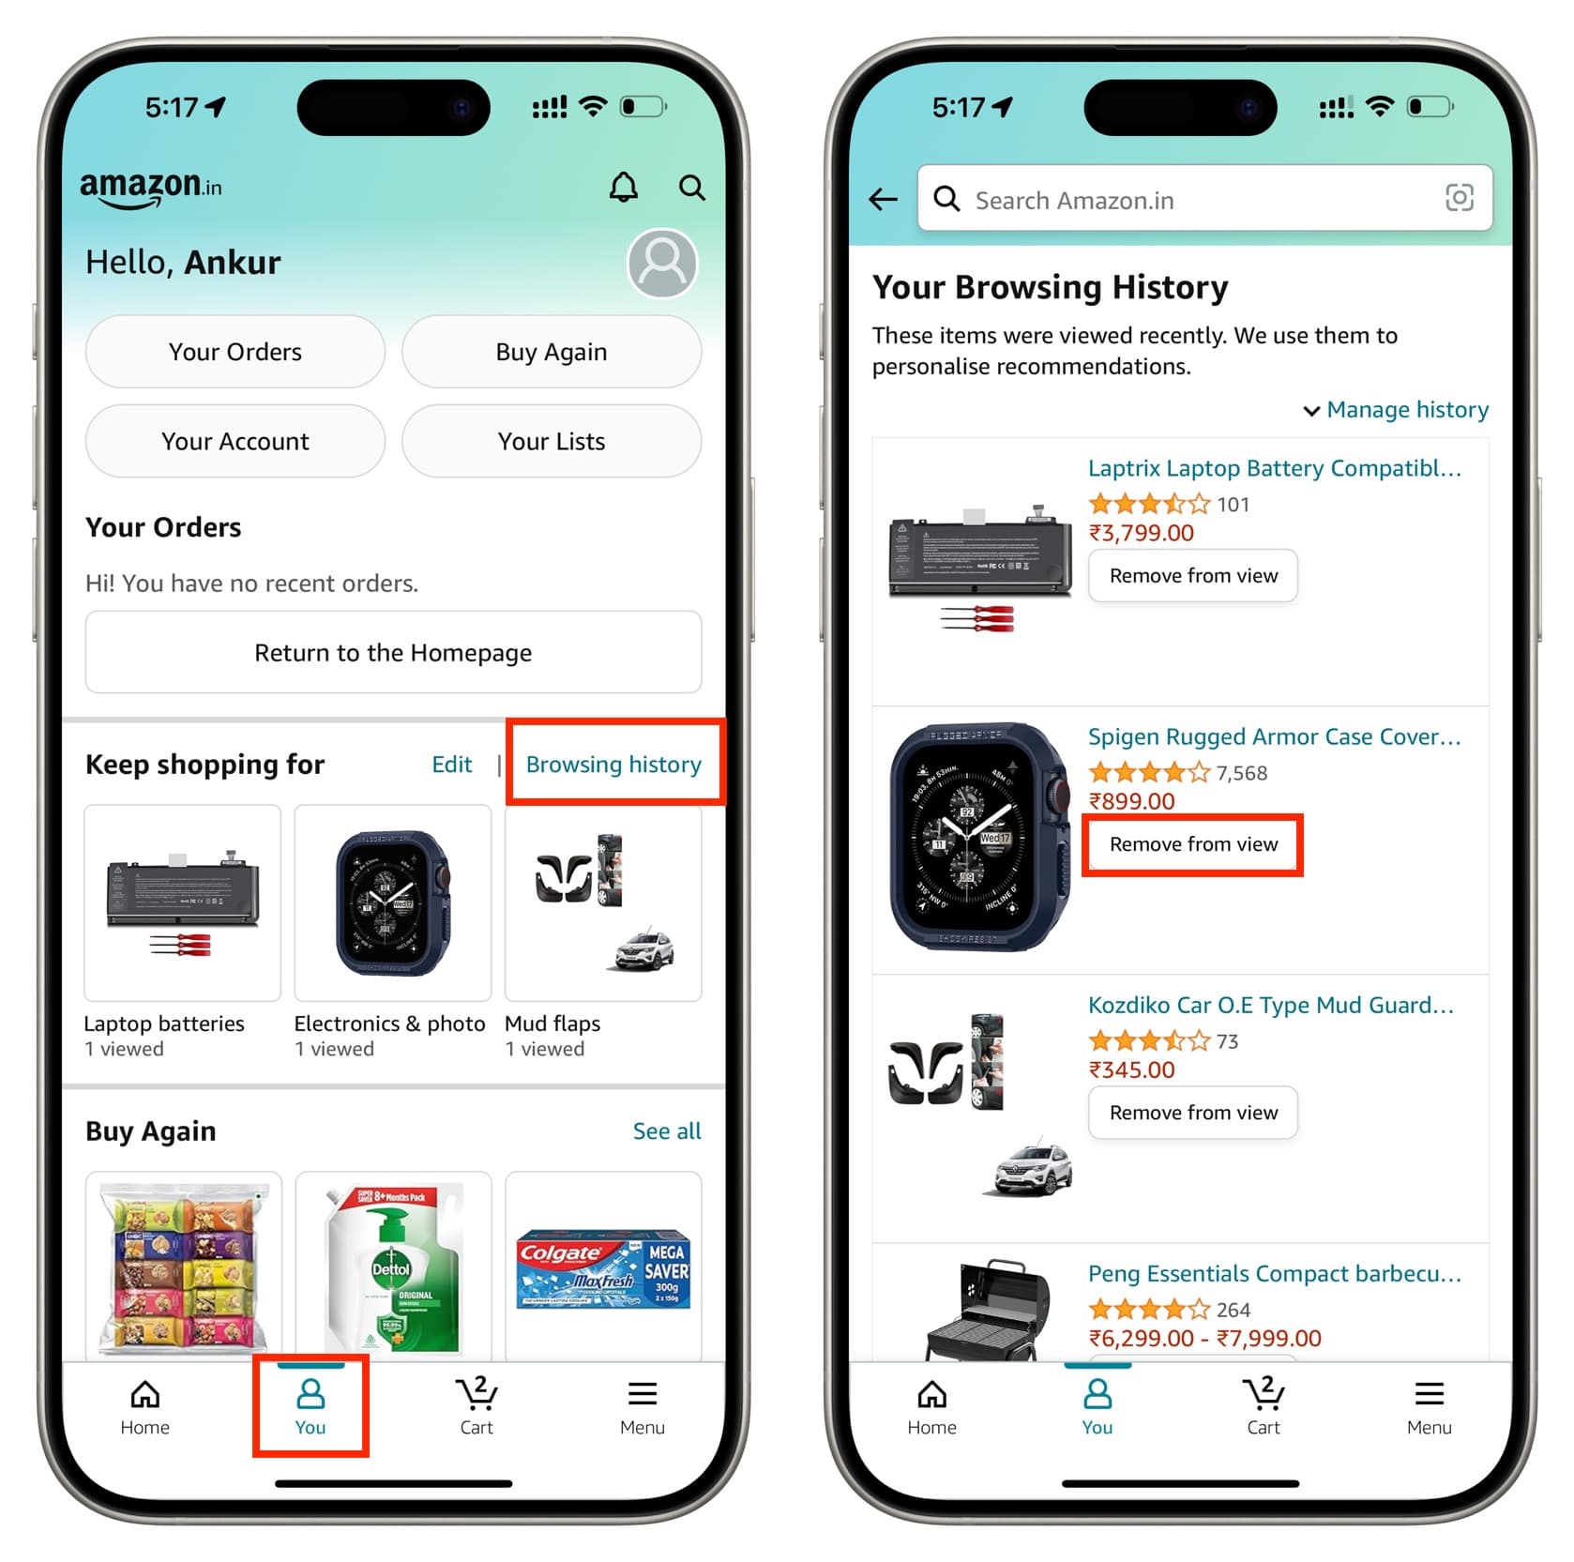Remove Spigen Rugged Armor Case from view

point(1192,844)
